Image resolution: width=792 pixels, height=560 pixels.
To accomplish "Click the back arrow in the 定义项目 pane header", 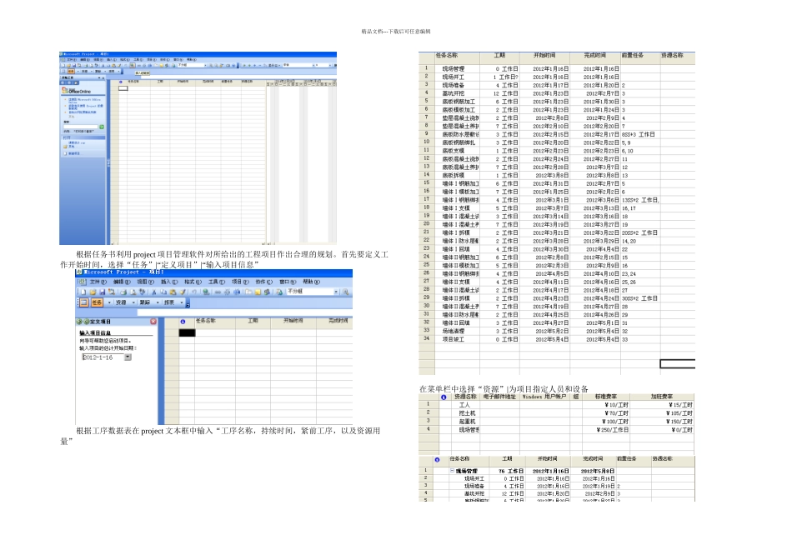I will pyautogui.click(x=79, y=321).
